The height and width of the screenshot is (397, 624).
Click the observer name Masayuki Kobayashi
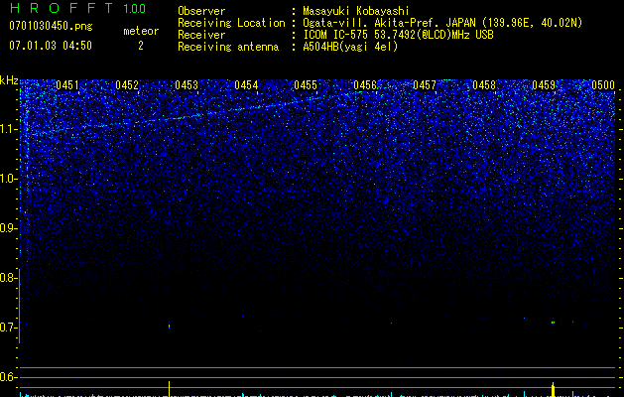click(356, 11)
